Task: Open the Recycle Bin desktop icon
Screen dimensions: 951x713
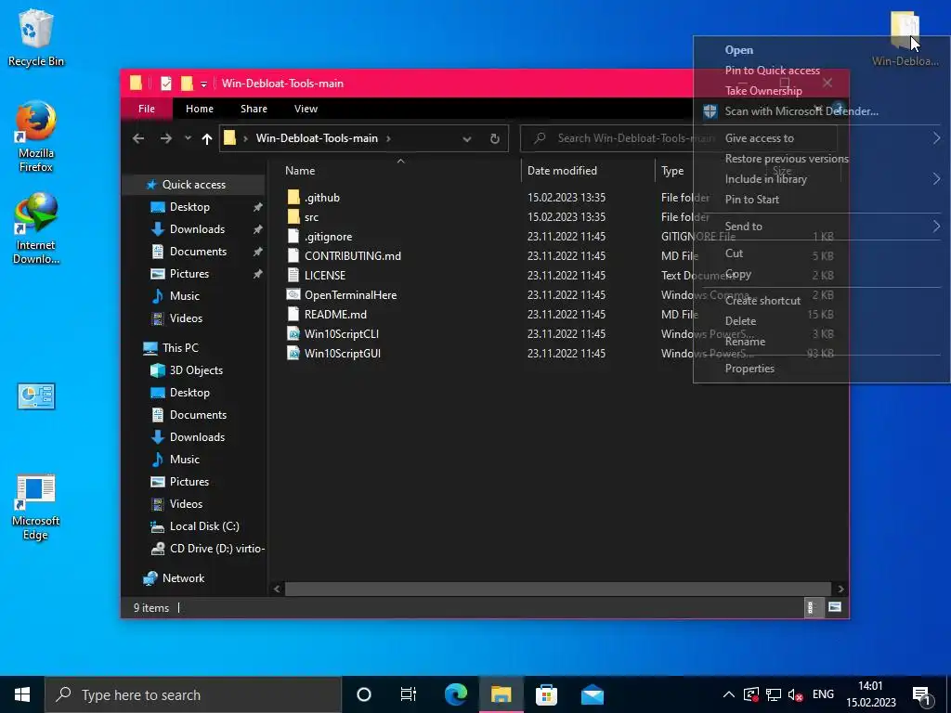Action: click(x=36, y=37)
